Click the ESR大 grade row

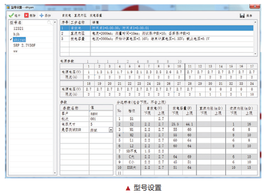point(132,167)
